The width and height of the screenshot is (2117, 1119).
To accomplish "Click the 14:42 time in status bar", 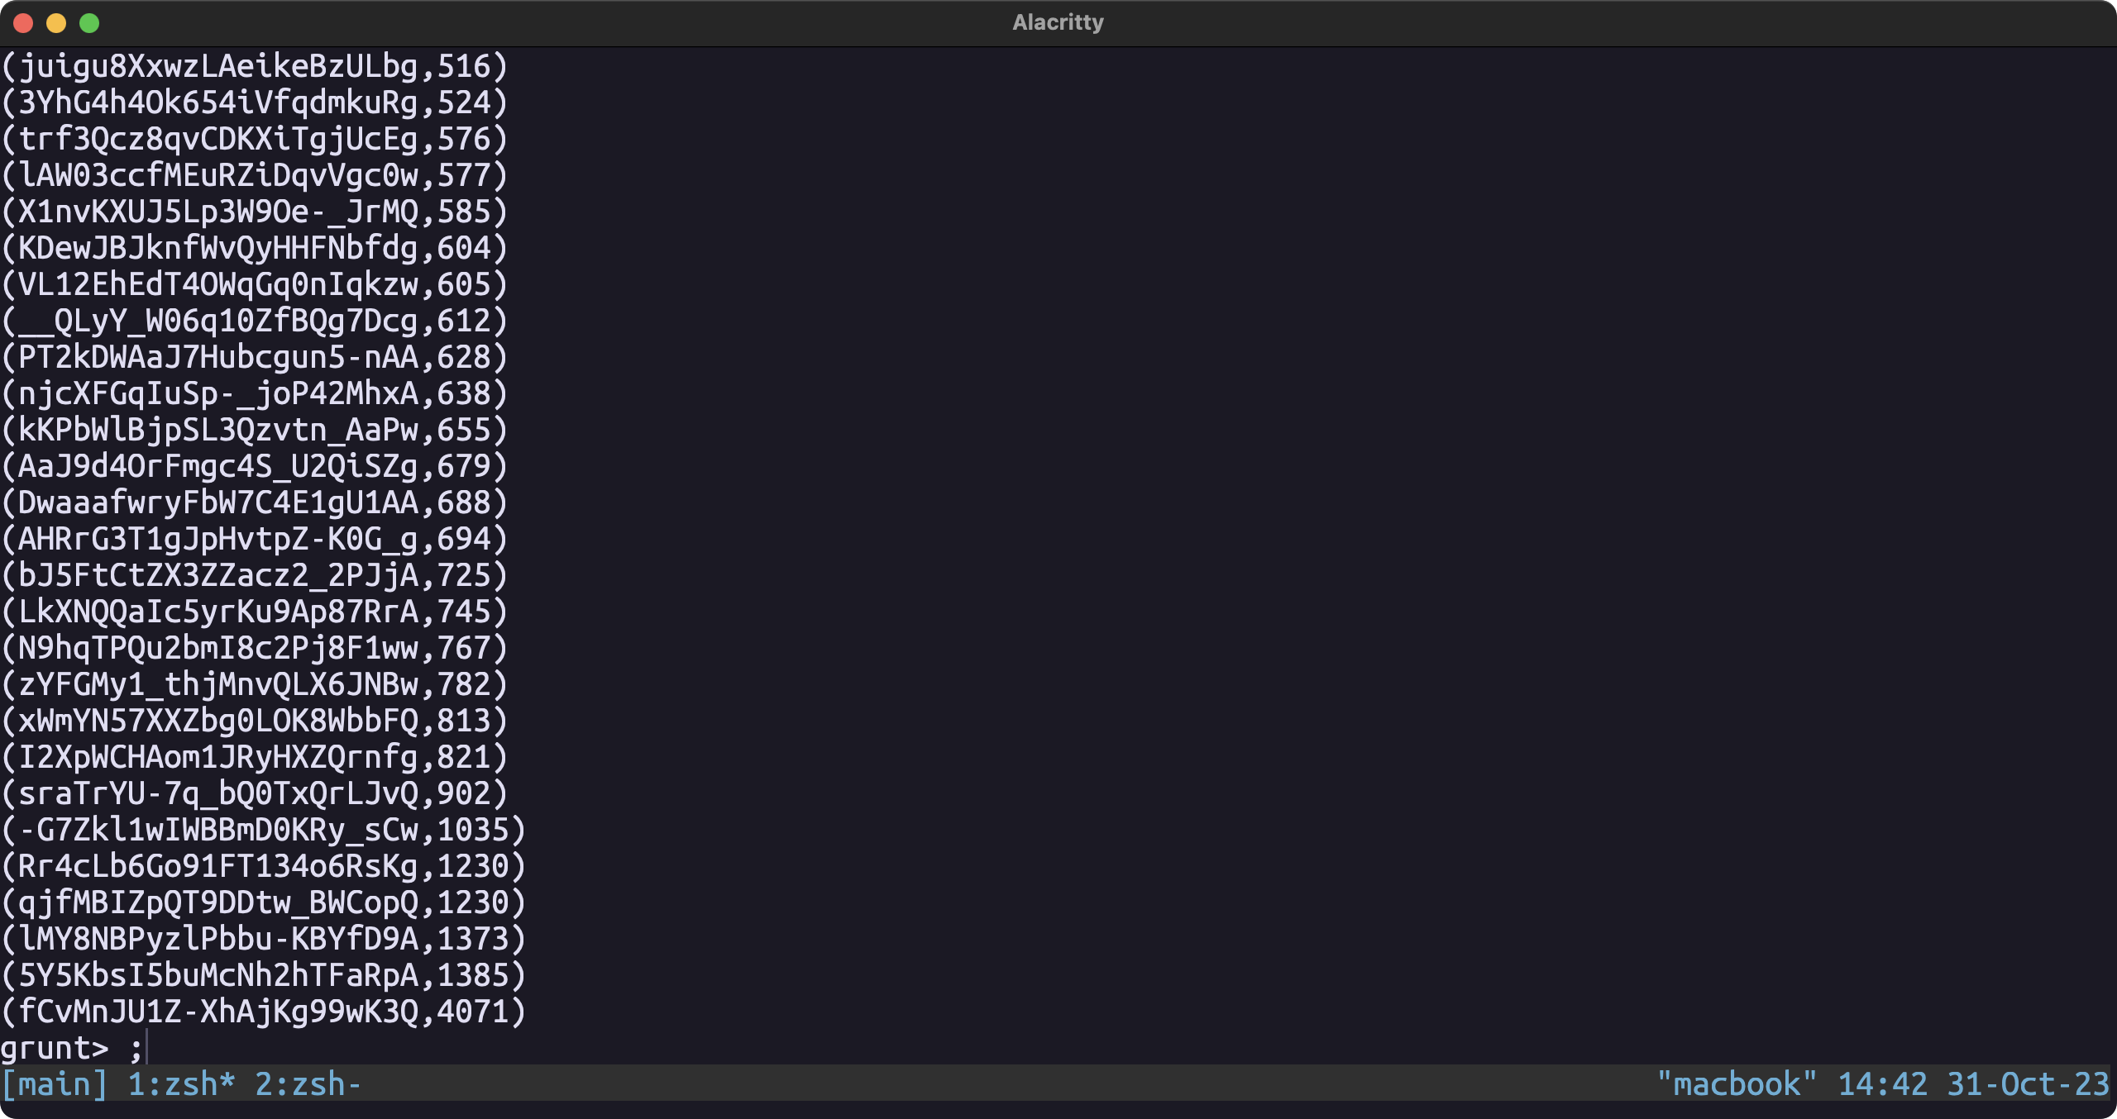I will (1882, 1083).
